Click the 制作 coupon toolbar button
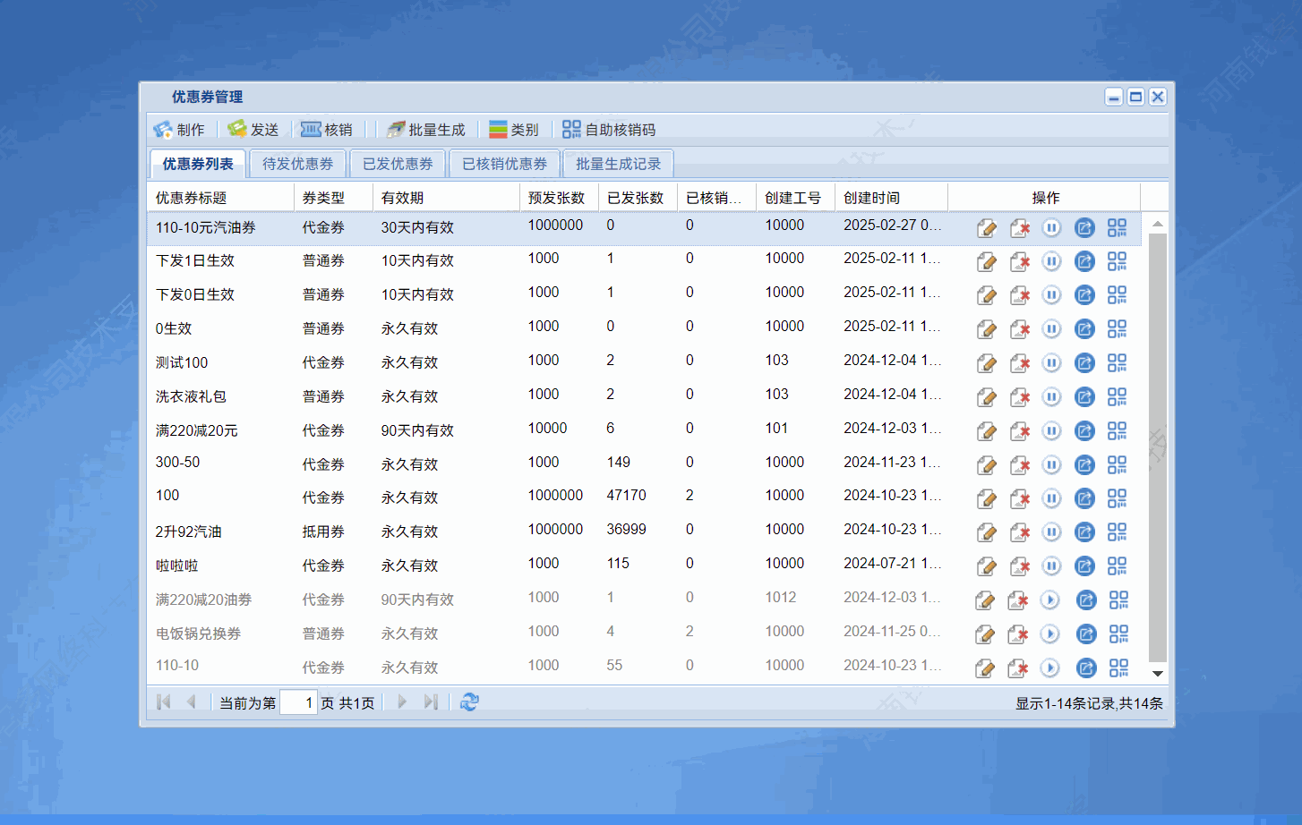1302x825 pixels. pos(179,130)
